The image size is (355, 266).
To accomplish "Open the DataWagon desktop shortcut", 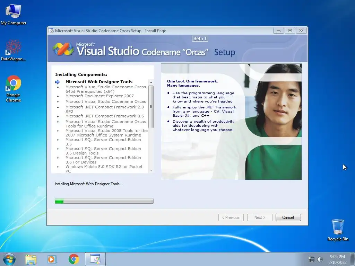I will 14,51.
